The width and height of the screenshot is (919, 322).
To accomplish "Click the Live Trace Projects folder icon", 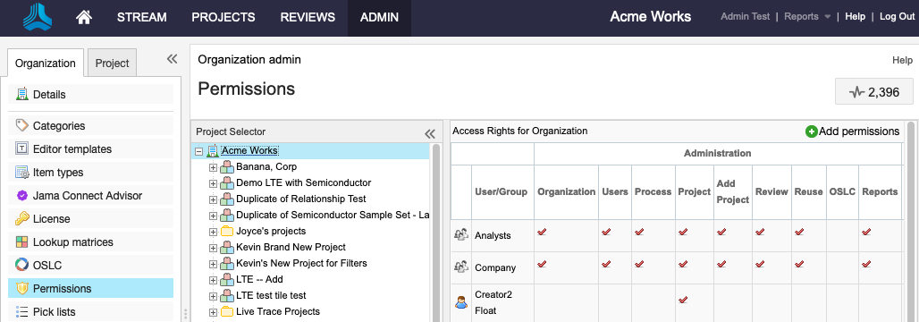I will pyautogui.click(x=227, y=311).
